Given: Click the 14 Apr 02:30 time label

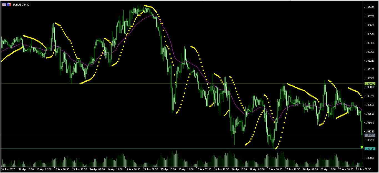Looking at the screenshot, I should click(97, 169).
